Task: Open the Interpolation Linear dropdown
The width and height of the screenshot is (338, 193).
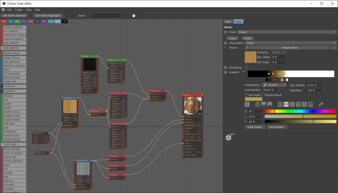Action: pyautogui.click(x=291, y=43)
